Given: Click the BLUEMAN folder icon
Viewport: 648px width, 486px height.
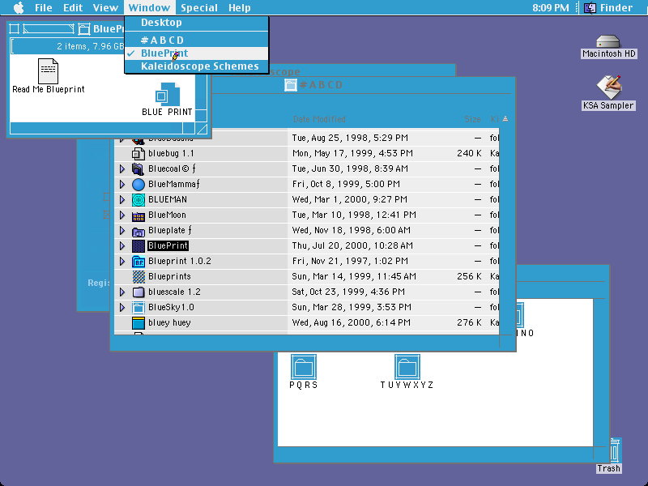Looking at the screenshot, I should click(x=138, y=199).
